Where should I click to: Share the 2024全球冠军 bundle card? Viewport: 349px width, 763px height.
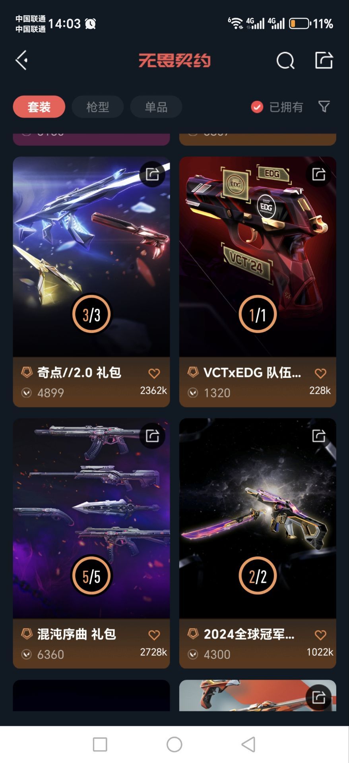[x=319, y=436]
